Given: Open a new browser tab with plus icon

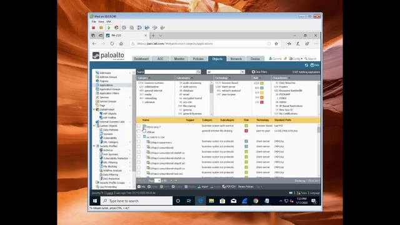Looking at the screenshot, I should point(153,36).
